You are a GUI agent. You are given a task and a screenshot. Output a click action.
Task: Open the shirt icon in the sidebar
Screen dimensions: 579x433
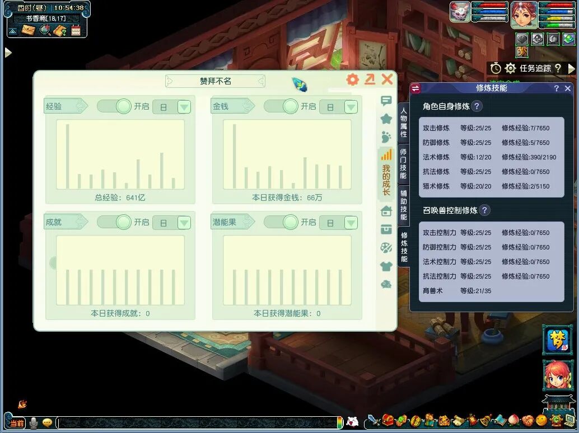pos(386,266)
